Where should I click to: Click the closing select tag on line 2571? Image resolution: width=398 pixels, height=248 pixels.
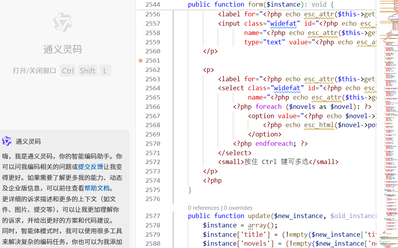[235, 153]
